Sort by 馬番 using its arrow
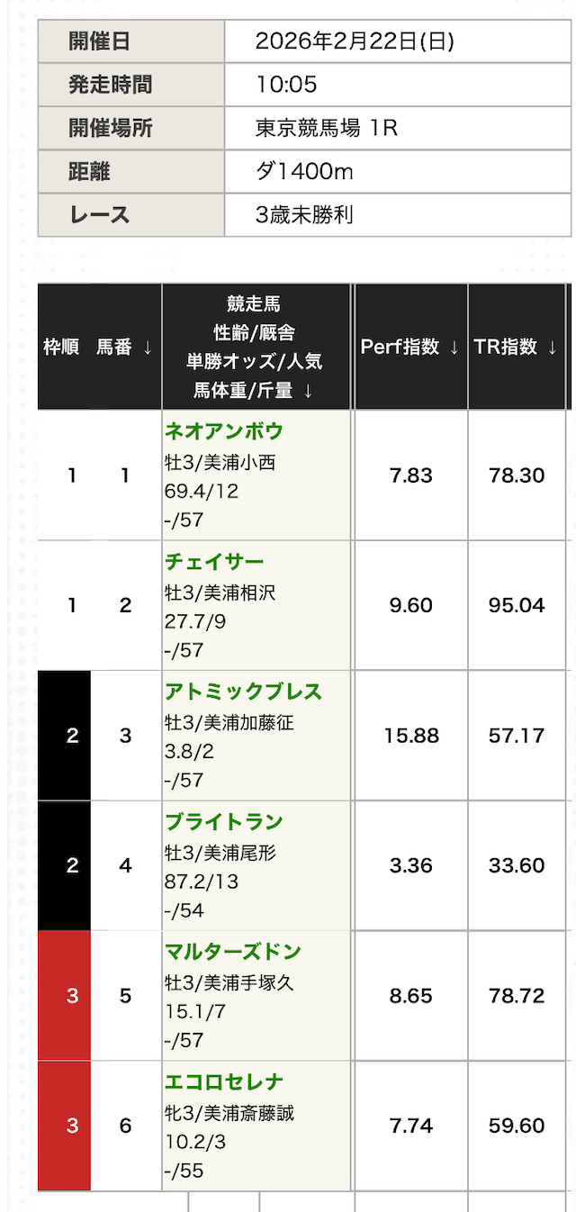This screenshot has height=1212, width=576. 147,348
